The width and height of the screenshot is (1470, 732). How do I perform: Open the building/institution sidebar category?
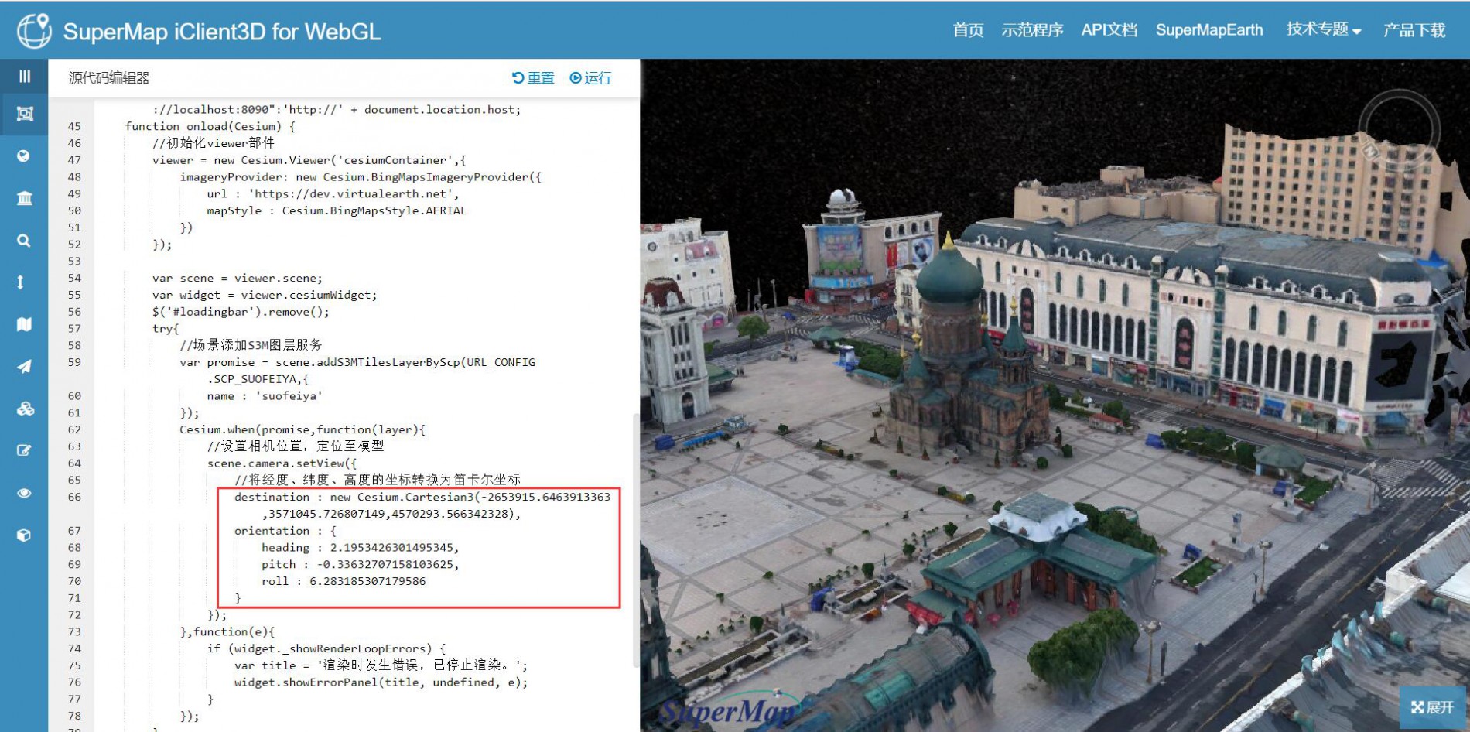point(25,198)
